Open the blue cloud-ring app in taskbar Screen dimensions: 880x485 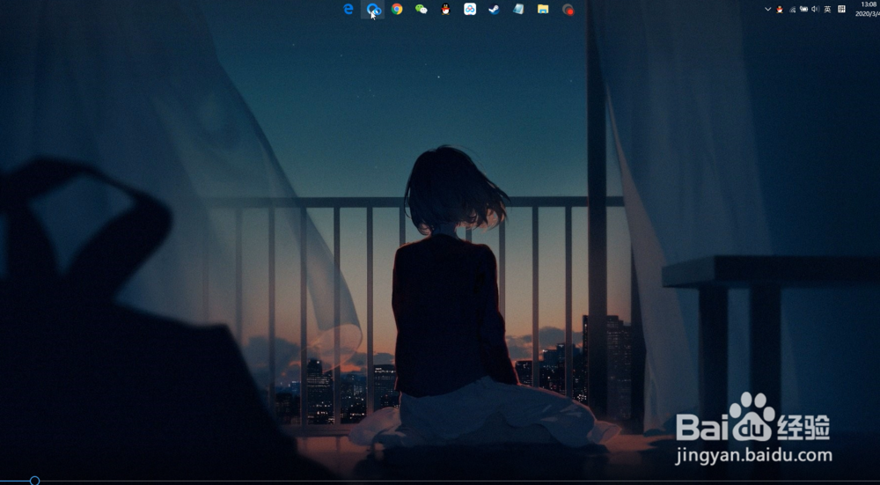coord(373,9)
